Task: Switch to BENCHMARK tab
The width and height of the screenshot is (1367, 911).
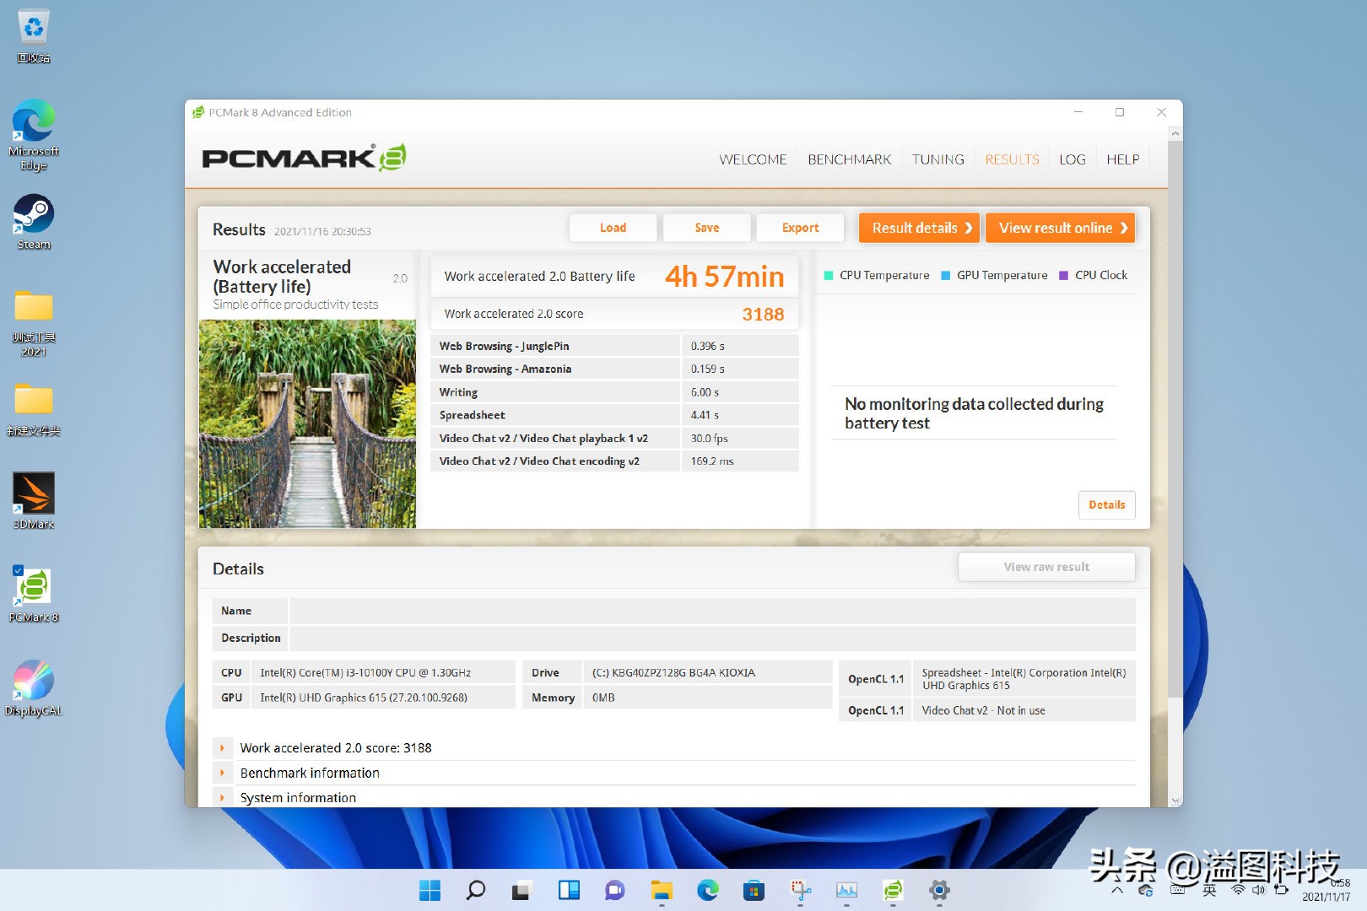Action: [849, 159]
